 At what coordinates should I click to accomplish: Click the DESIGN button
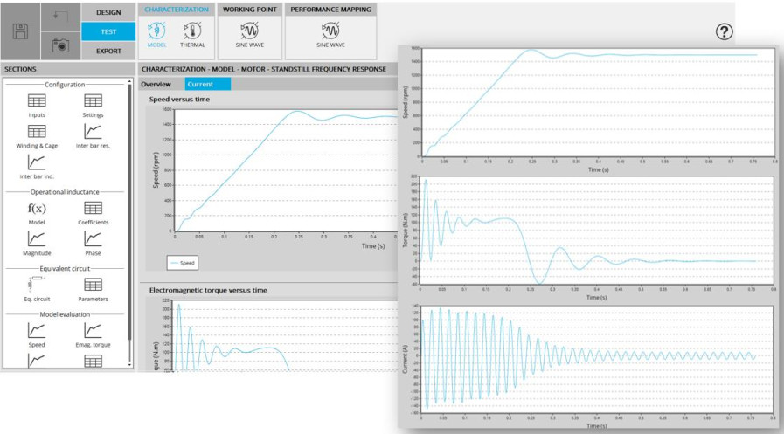(x=108, y=12)
